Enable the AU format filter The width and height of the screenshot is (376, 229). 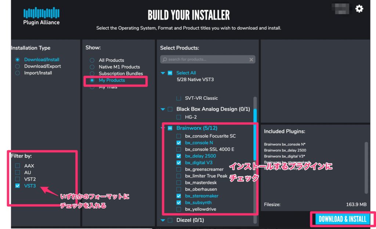point(18,173)
